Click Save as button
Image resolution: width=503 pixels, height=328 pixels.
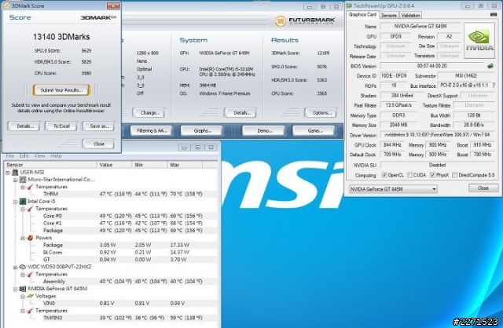[x=98, y=126]
